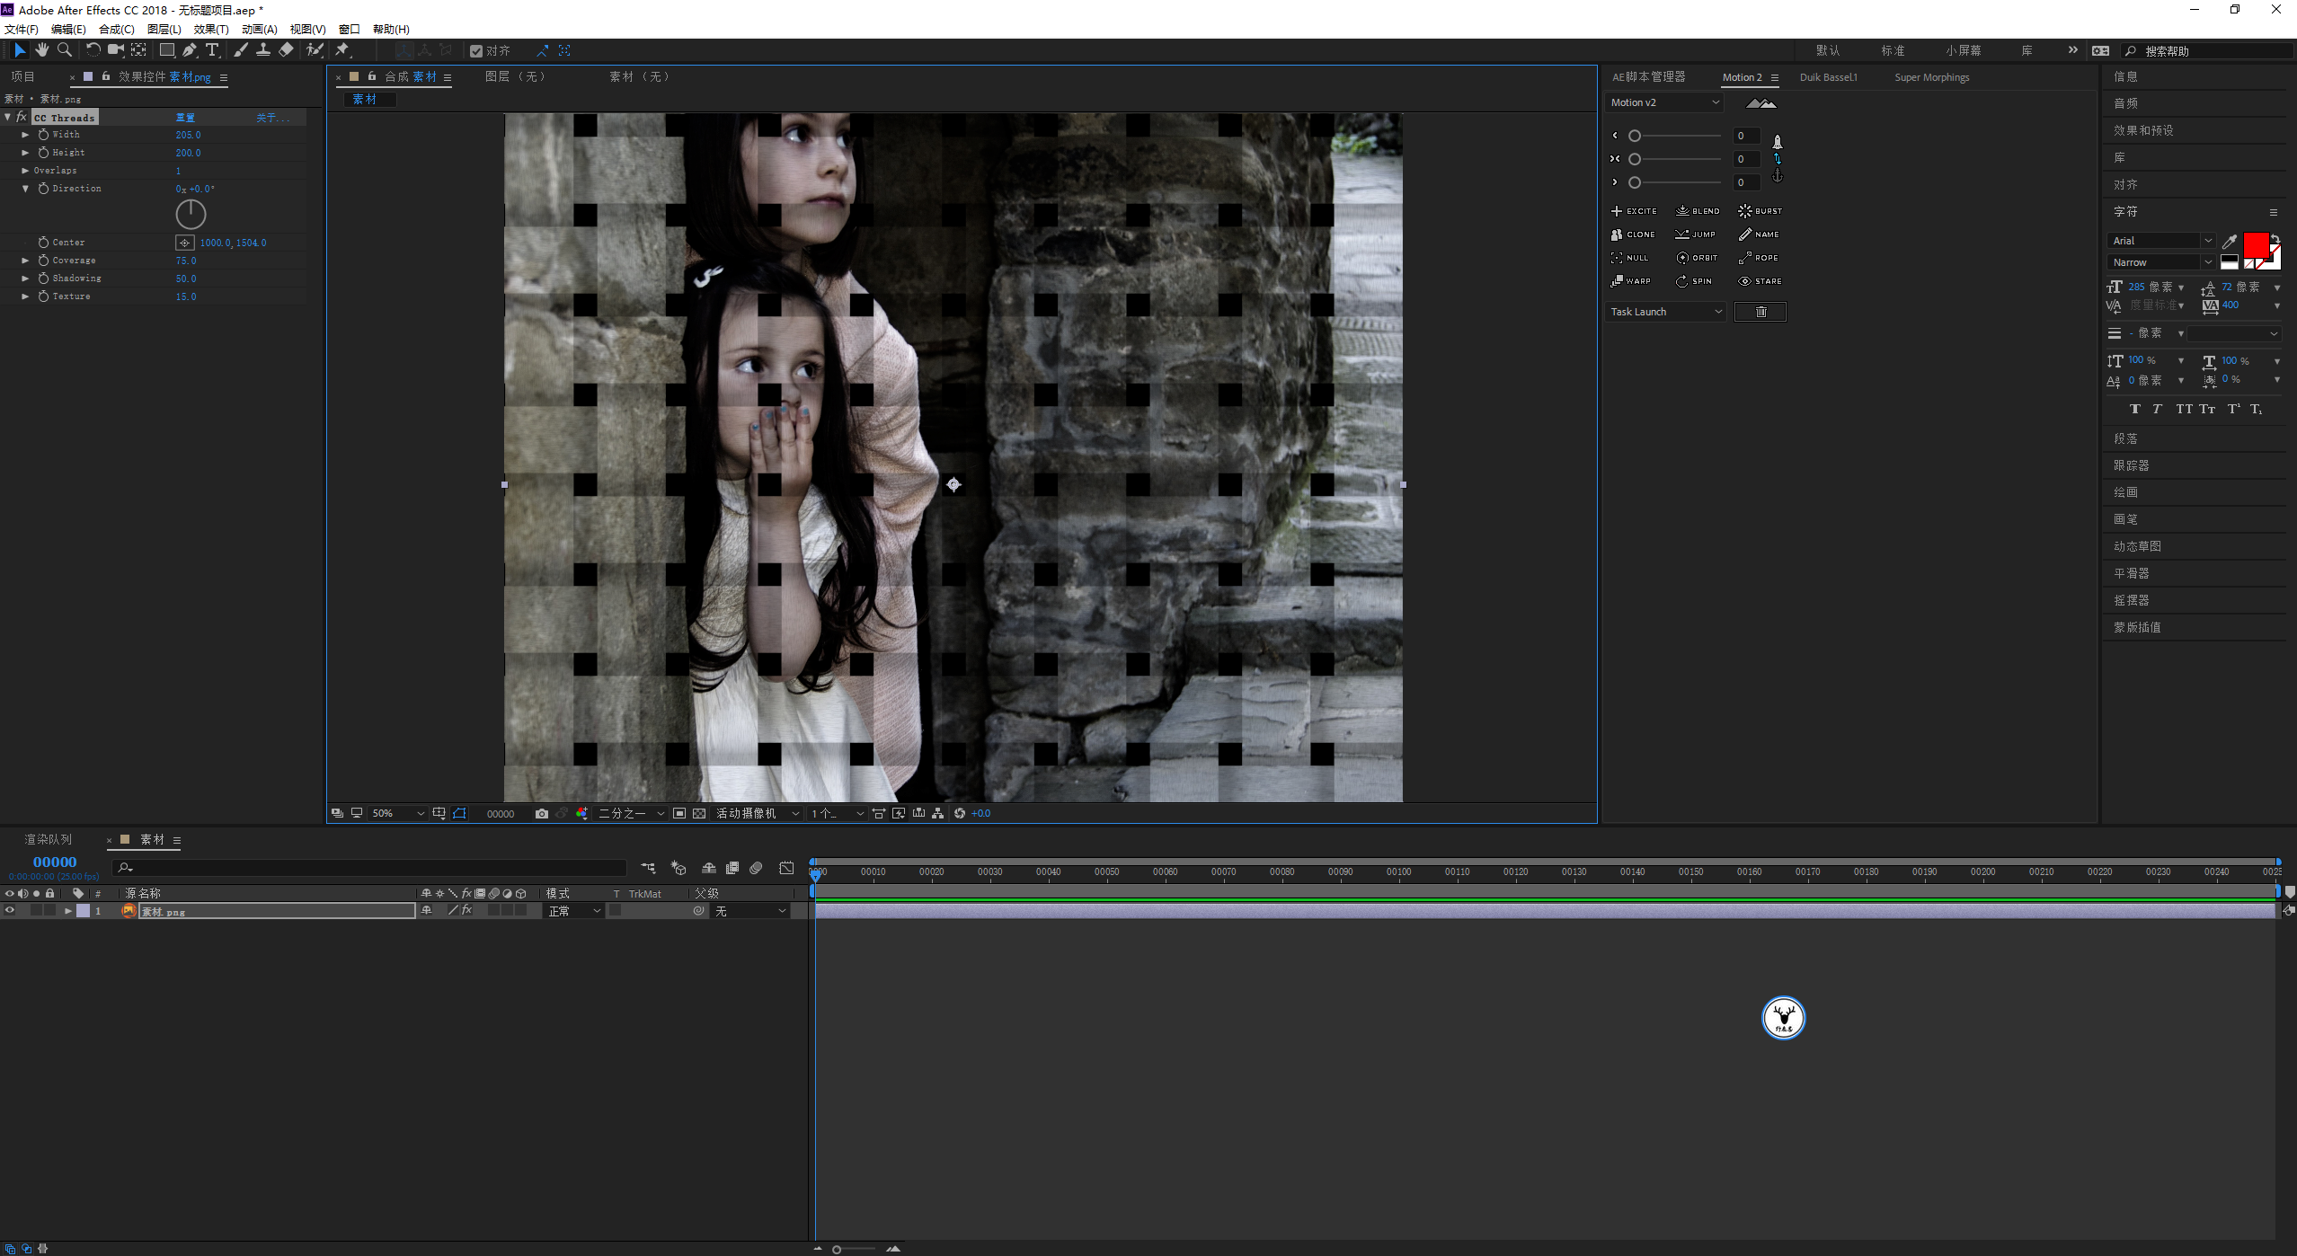Toggle the fx switch for CC Threads effect
Screen dimensions: 2297x1256
[22, 117]
